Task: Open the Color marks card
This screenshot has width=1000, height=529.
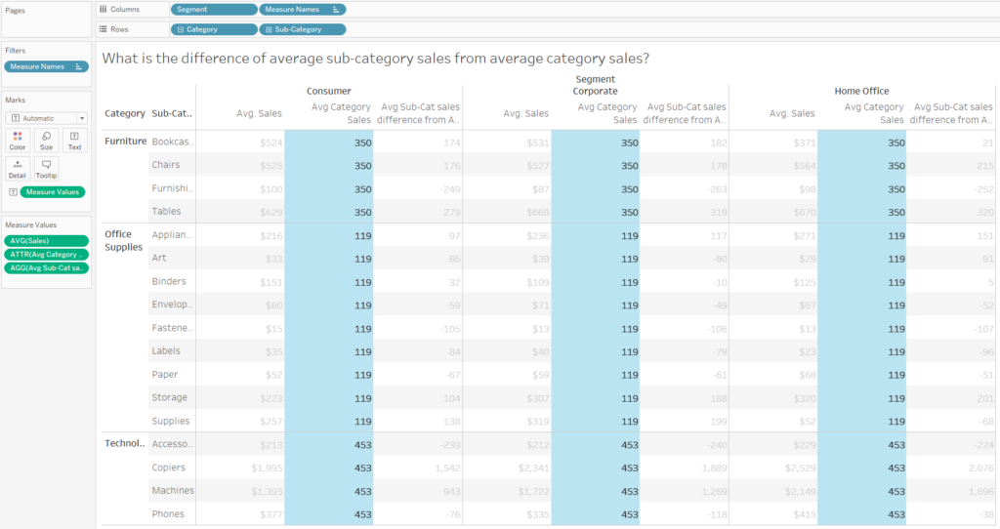Action: coord(18,141)
